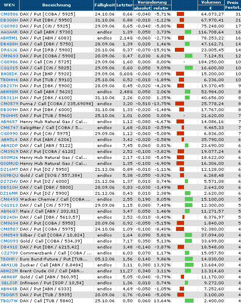This screenshot has height=303, width=241.
Task: Click green change bar in ABN1UB row
Action: (189, 265)
